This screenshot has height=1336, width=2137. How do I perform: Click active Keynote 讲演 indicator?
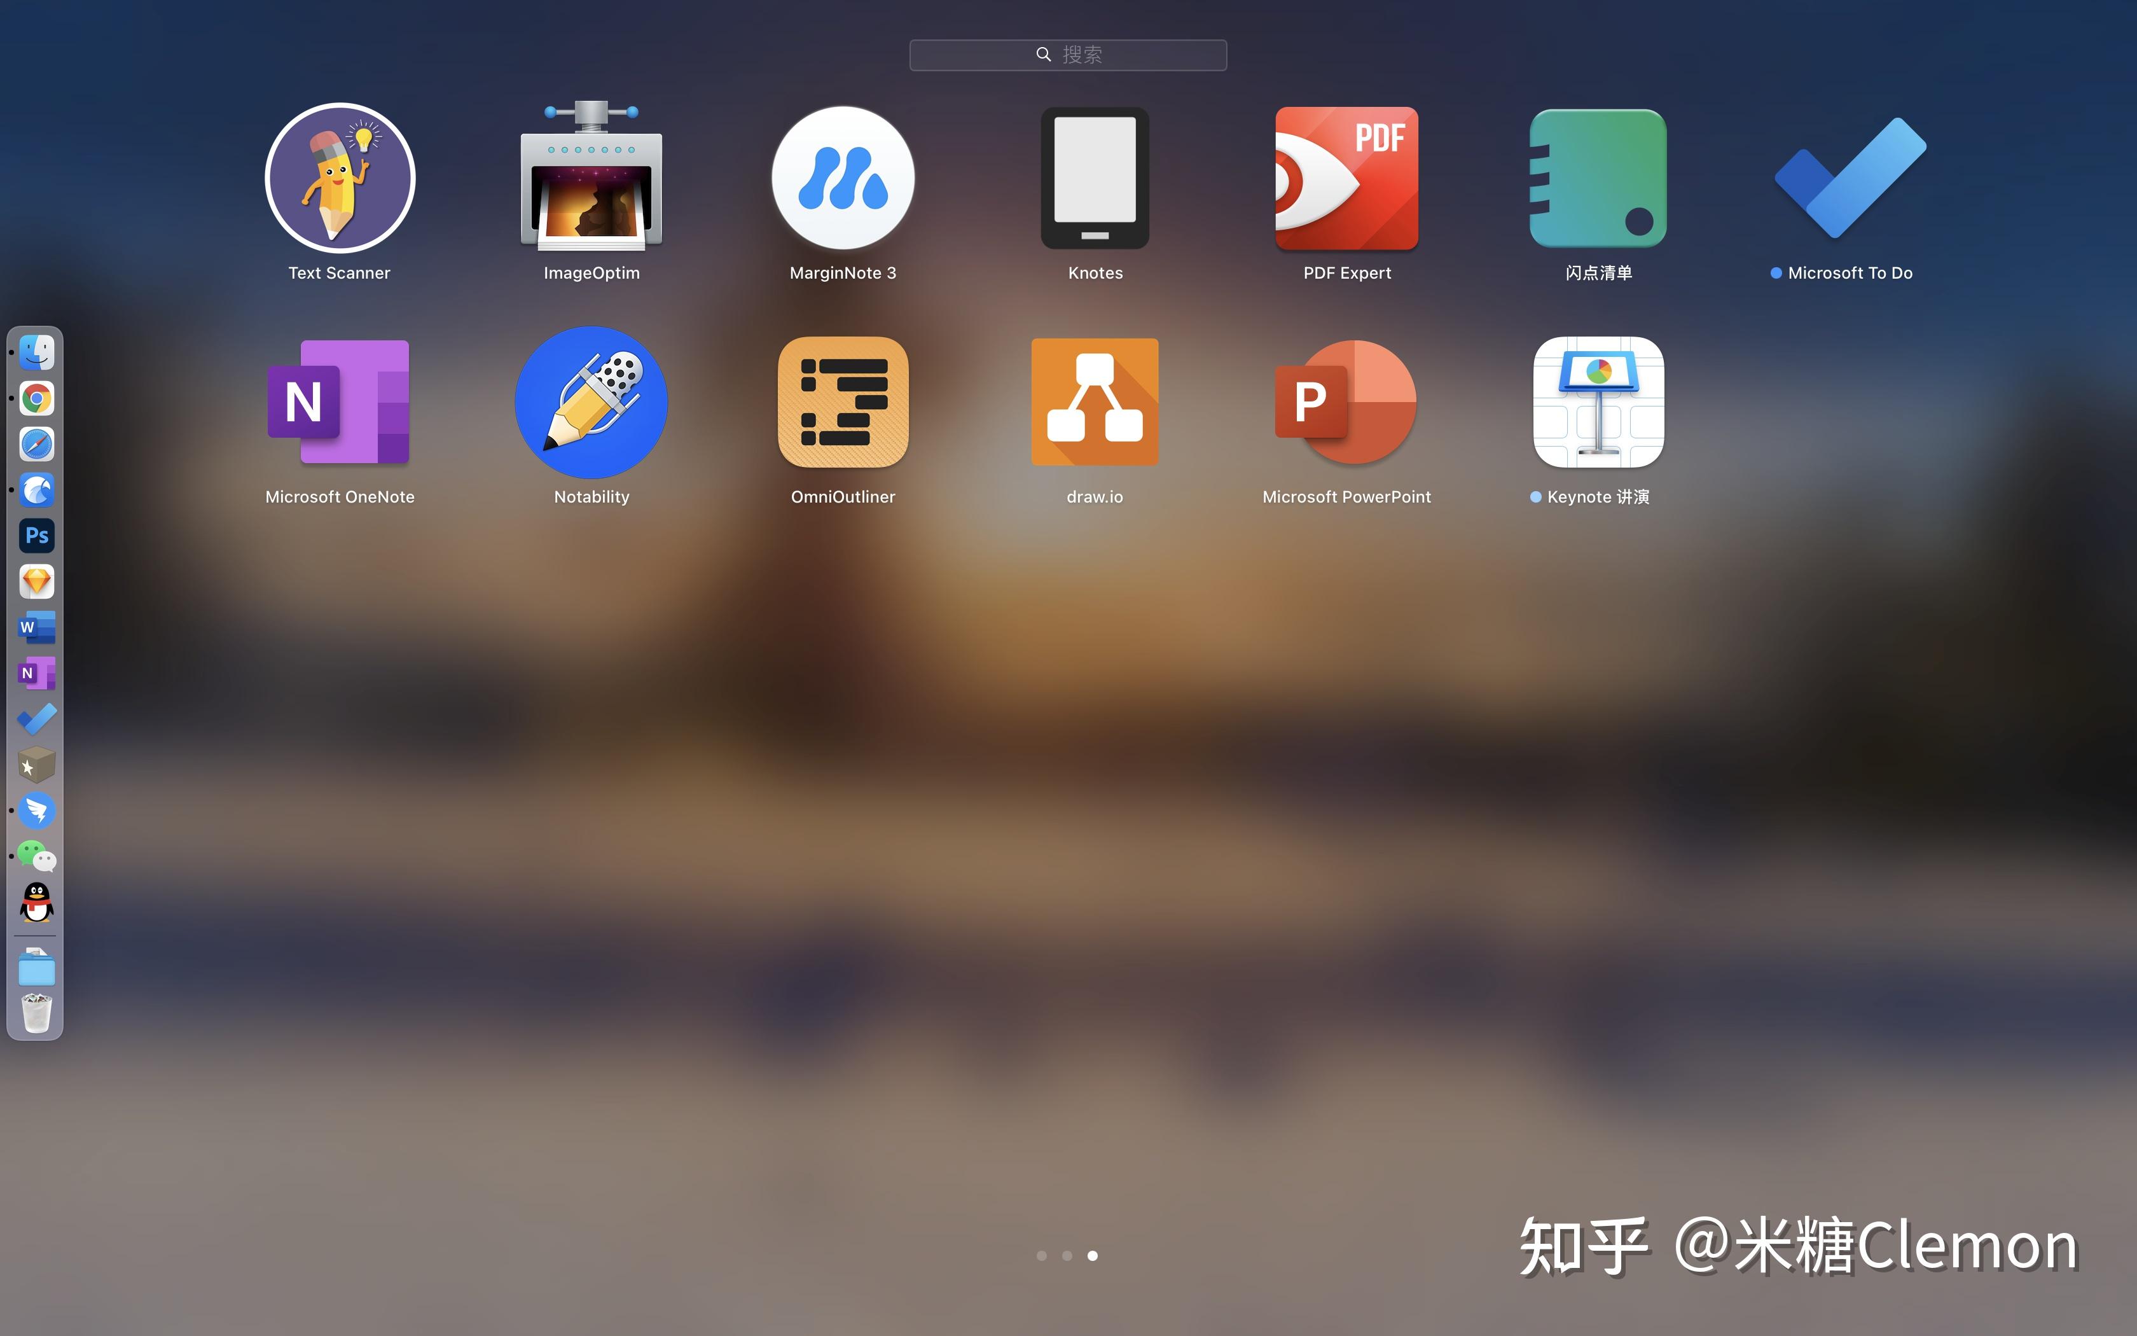pos(1534,496)
